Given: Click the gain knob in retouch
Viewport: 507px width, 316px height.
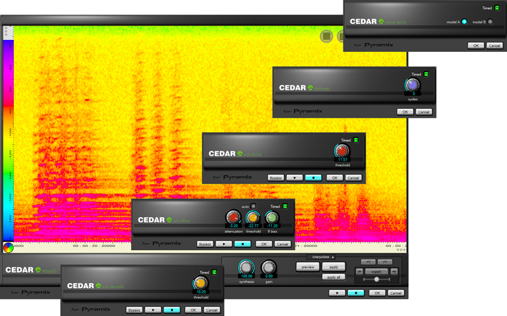Looking at the screenshot, I should (269, 267).
